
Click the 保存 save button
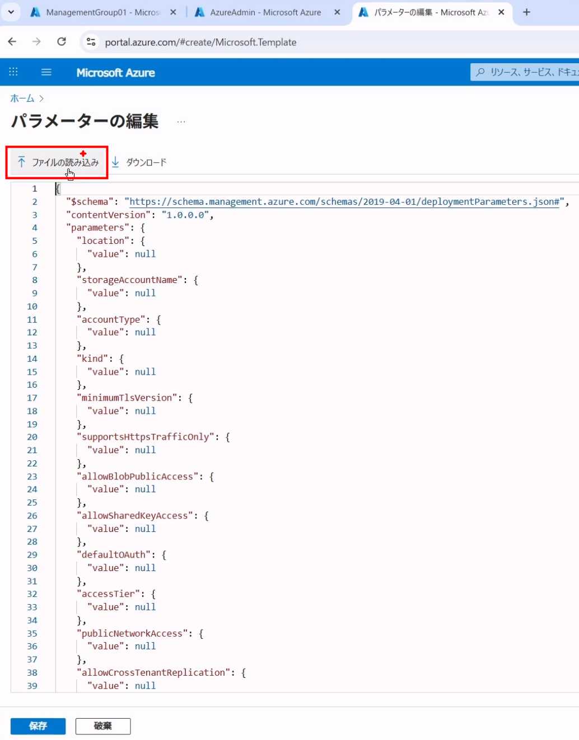click(38, 726)
